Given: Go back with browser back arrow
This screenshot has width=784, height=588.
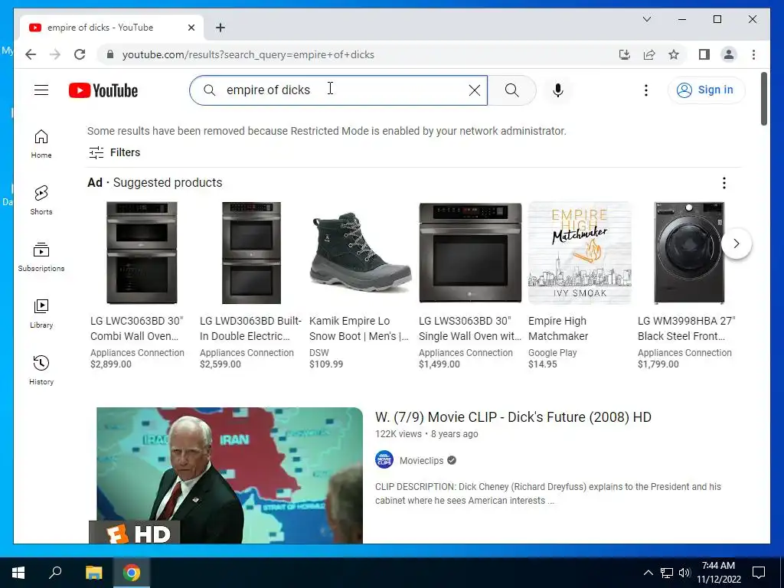Looking at the screenshot, I should click(31, 54).
